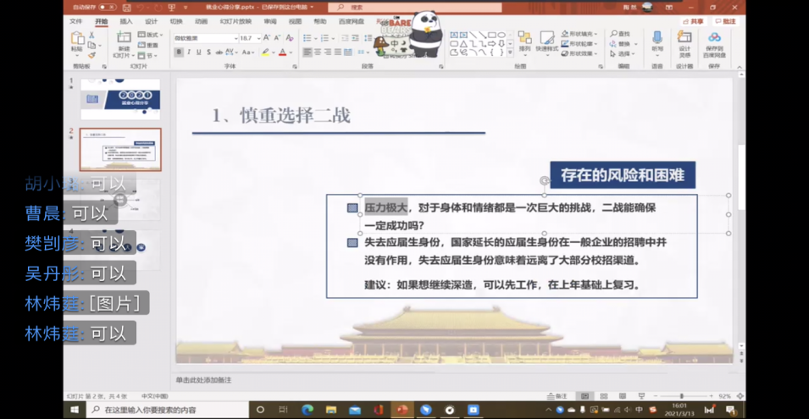This screenshot has height=419, width=809.
Task: Click the Format Painter brush icon
Action: click(91, 54)
